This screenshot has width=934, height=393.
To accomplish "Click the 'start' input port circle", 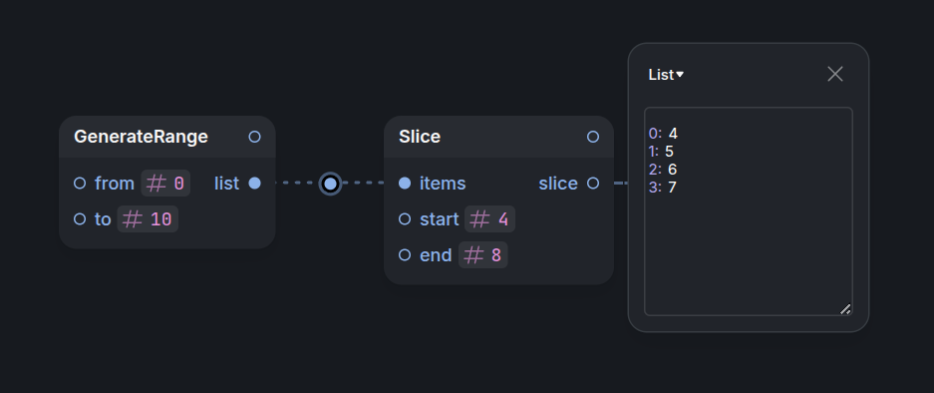I will [405, 218].
